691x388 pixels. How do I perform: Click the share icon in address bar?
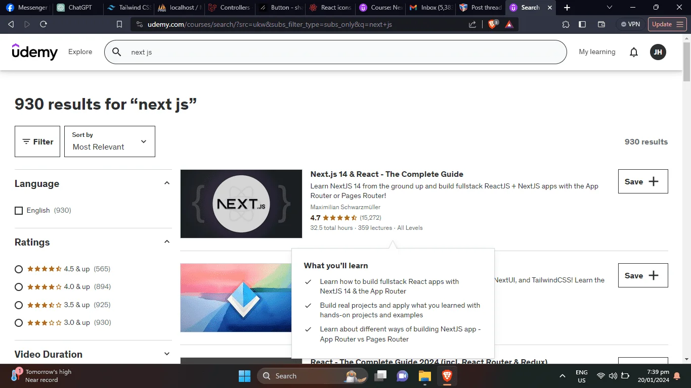pyautogui.click(x=472, y=24)
